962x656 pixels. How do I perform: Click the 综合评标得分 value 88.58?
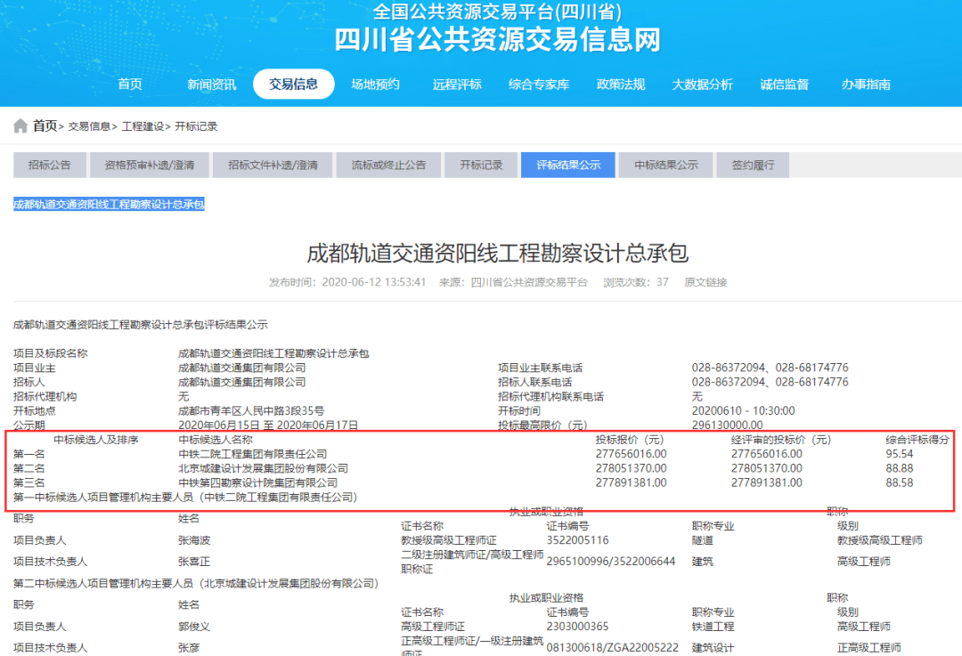coord(900,483)
